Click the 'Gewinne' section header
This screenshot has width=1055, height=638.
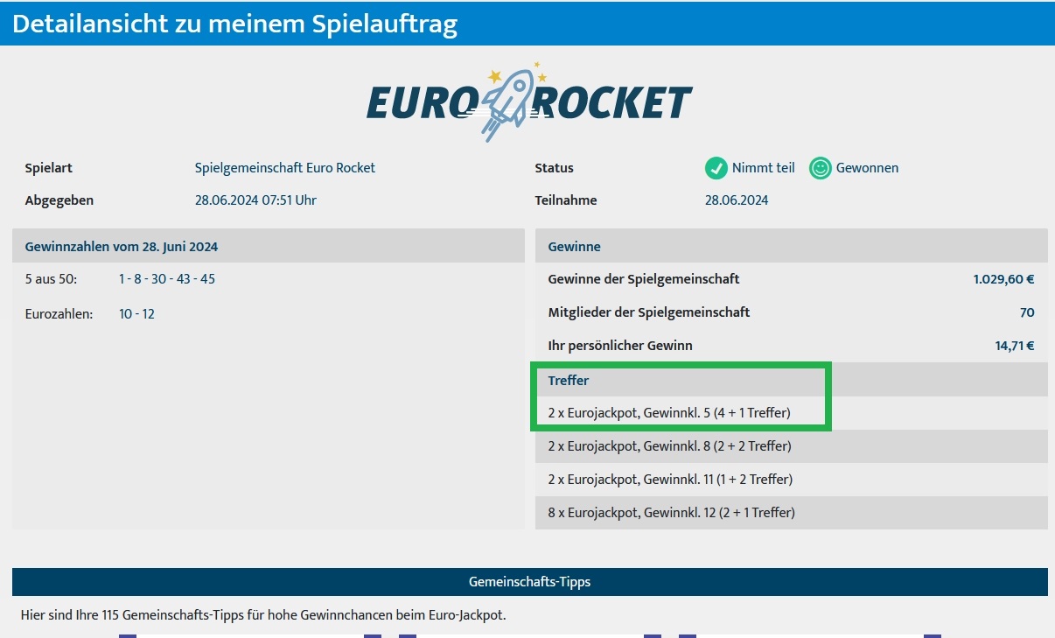[x=791, y=246]
